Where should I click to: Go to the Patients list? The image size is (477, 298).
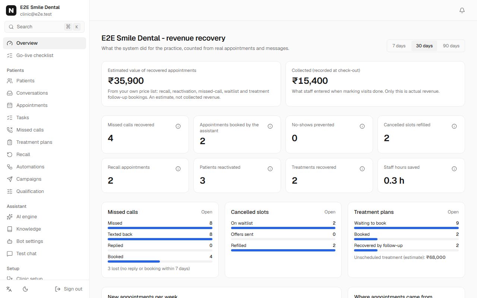44,81
